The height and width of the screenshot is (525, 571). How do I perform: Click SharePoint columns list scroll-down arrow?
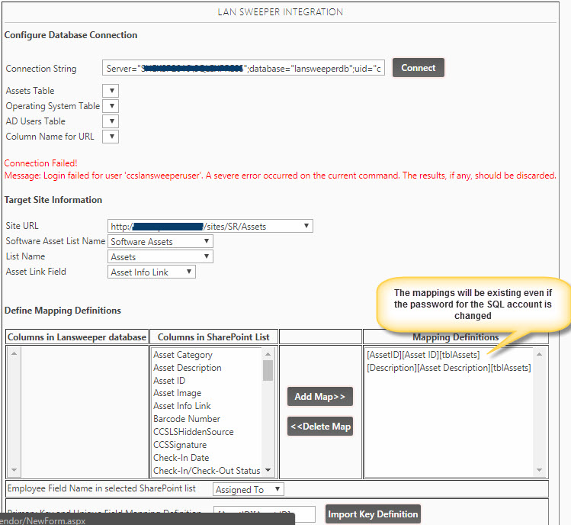268,470
